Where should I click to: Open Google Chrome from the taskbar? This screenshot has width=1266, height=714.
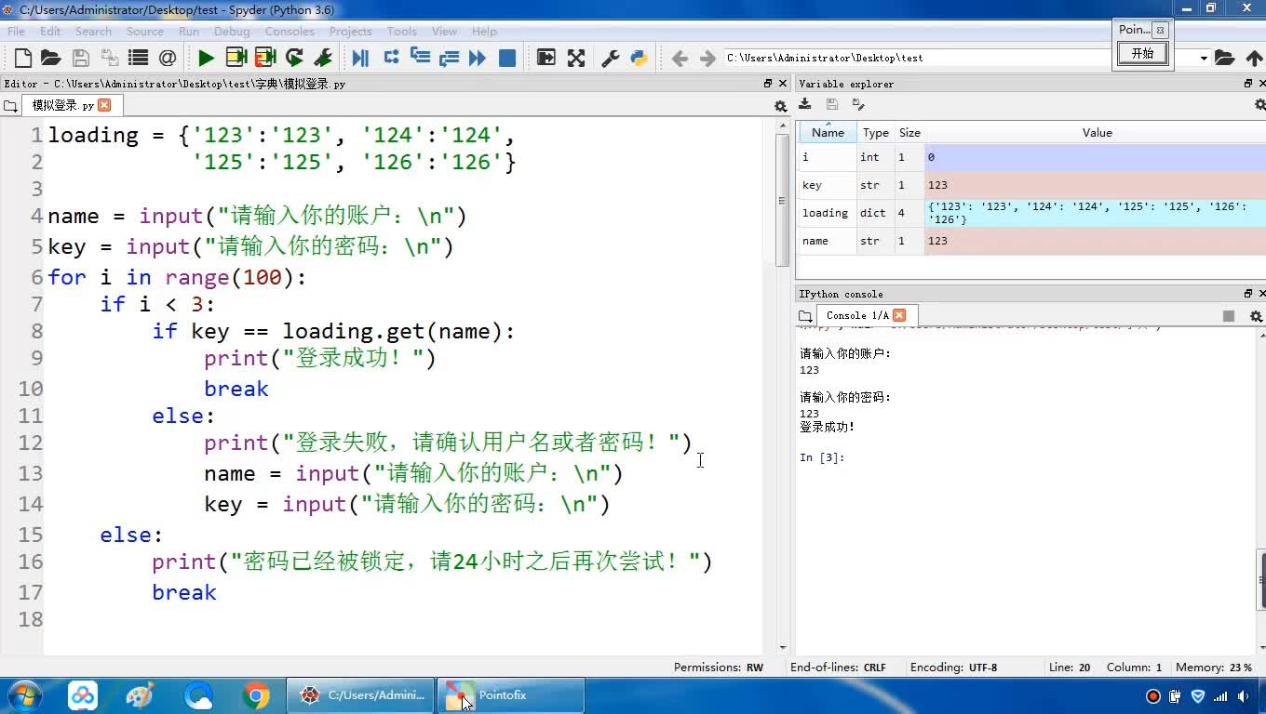(x=256, y=695)
